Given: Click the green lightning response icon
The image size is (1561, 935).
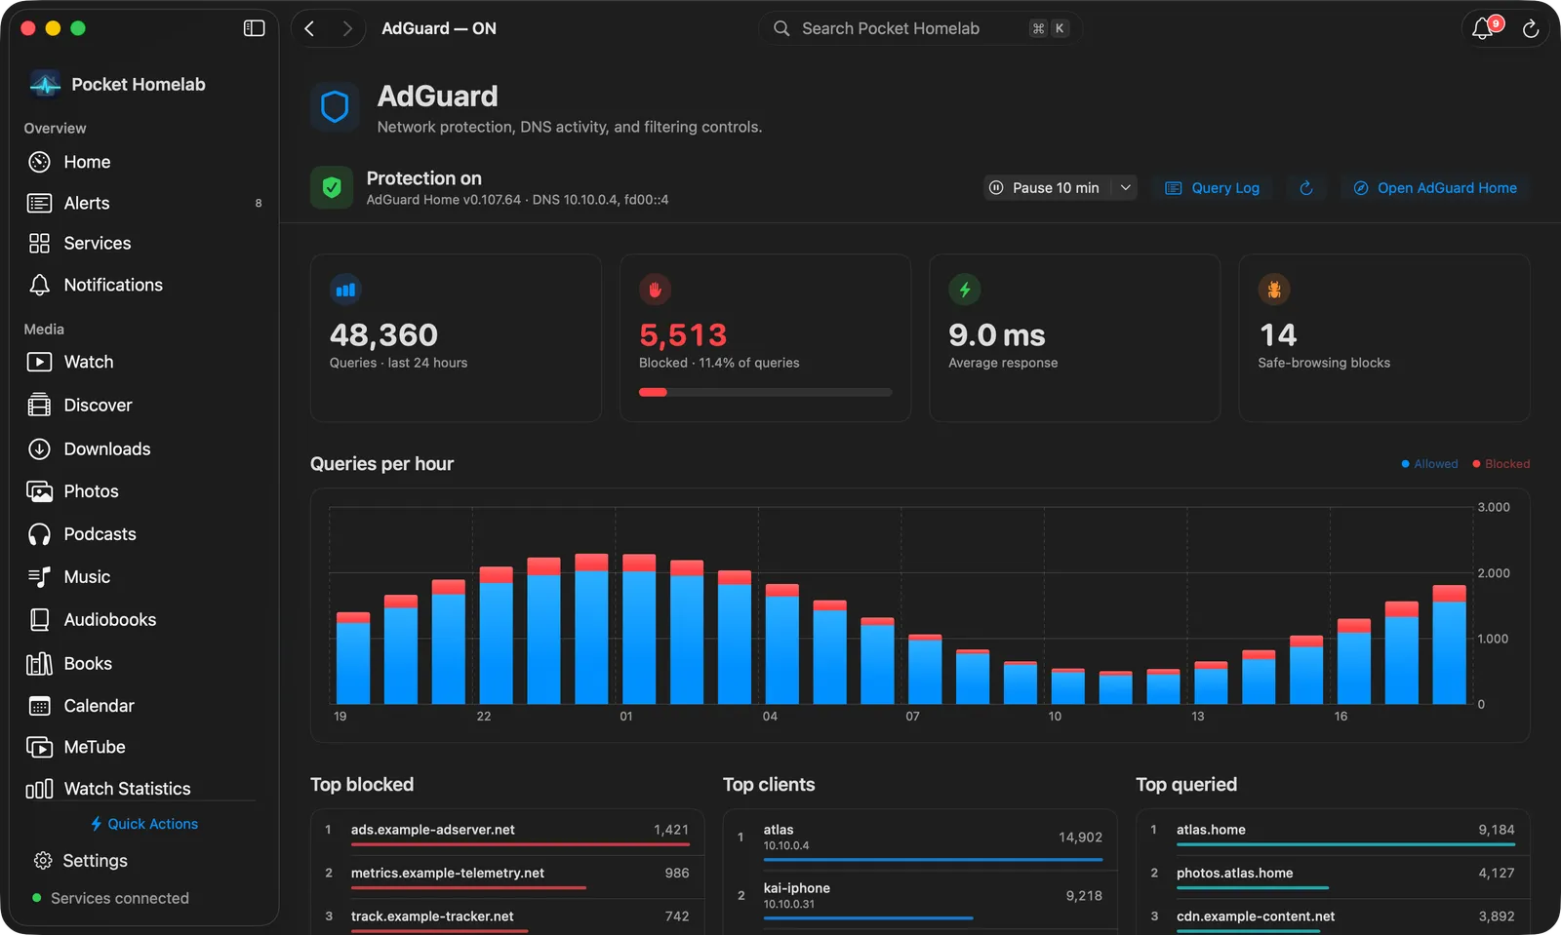Looking at the screenshot, I should [965, 290].
